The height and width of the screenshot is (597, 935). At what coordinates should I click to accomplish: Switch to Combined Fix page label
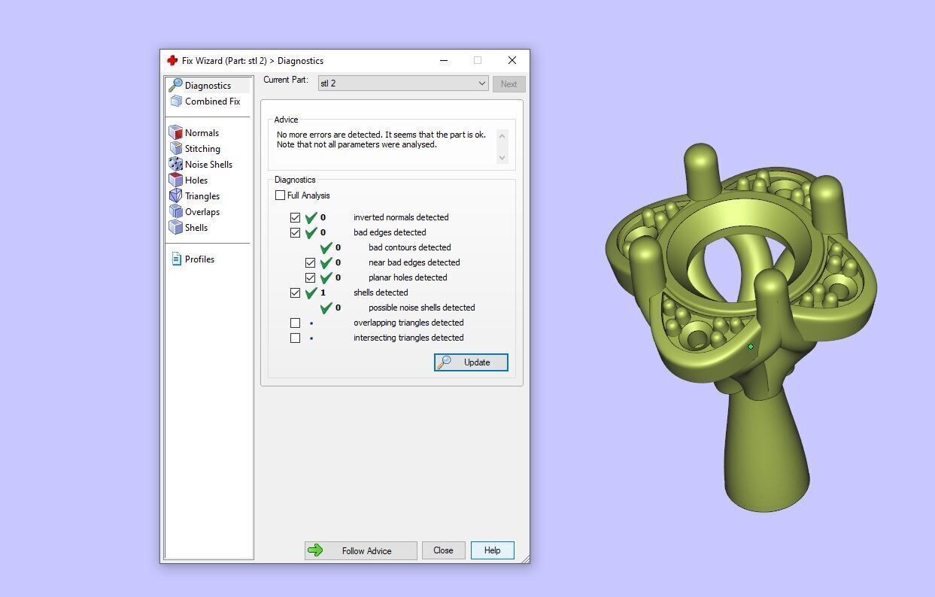[212, 102]
